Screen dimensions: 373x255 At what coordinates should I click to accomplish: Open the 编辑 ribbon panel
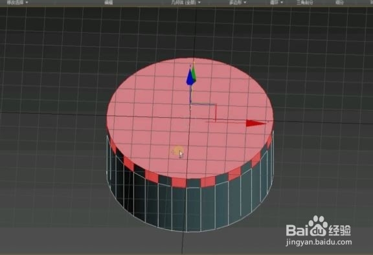109,3
